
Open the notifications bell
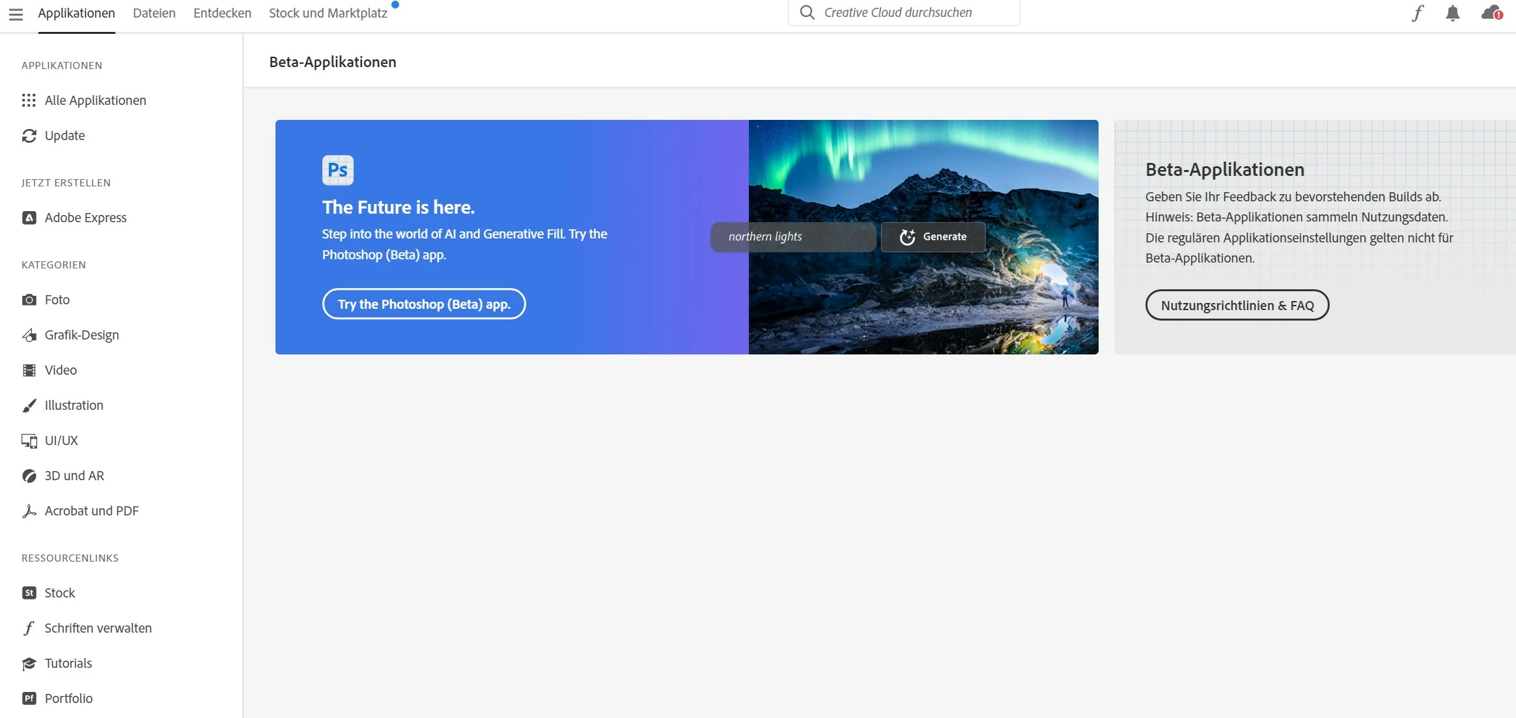tap(1452, 13)
